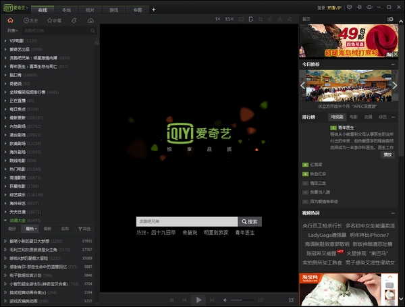The width and height of the screenshot is (405, 307).
Task: Open the feedback message icon in title bar
Action: (x=349, y=7)
